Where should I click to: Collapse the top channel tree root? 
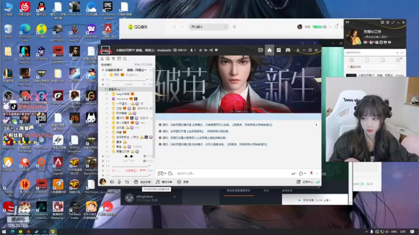click(103, 70)
